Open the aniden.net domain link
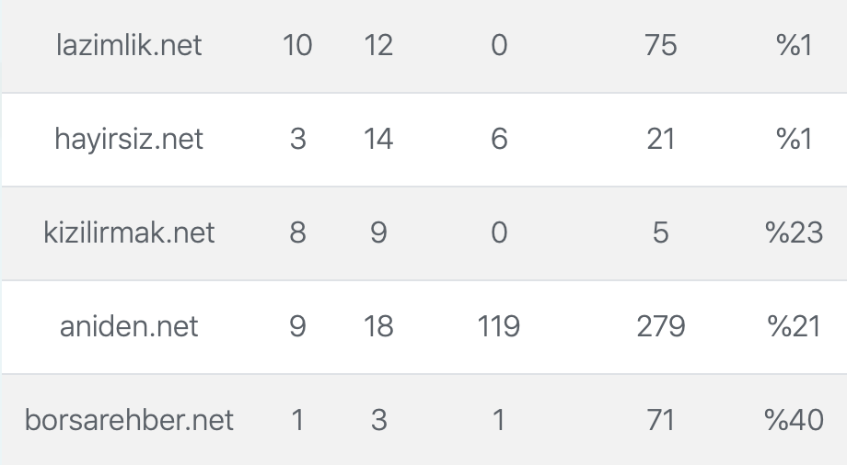847x465 pixels. (x=129, y=326)
